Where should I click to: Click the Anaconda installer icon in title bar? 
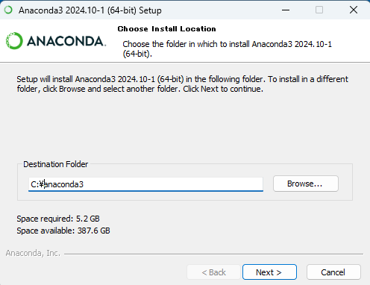coord(8,10)
